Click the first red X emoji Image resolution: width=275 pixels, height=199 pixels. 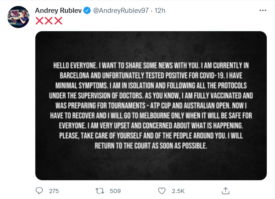pyautogui.click(x=39, y=21)
